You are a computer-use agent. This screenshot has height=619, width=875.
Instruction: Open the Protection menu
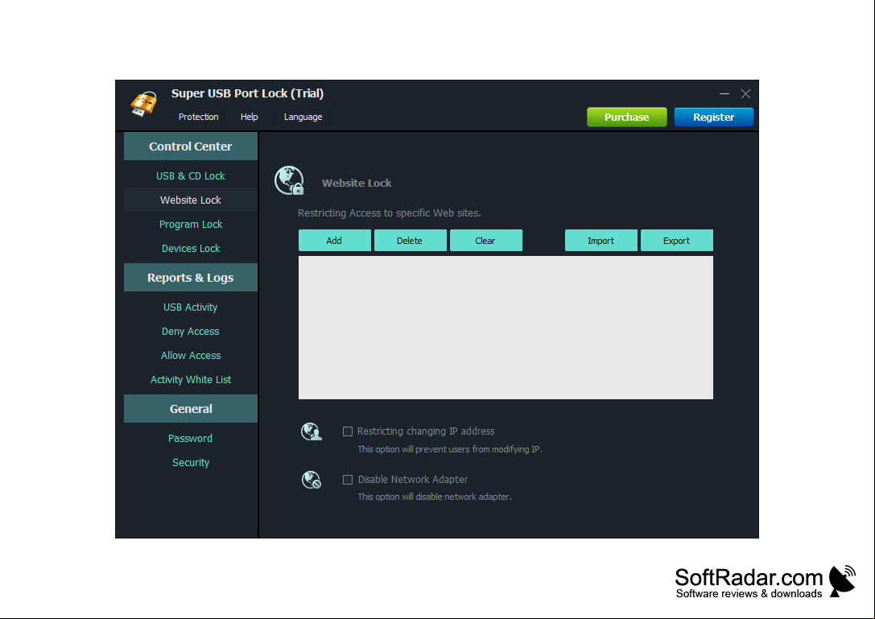(x=198, y=117)
